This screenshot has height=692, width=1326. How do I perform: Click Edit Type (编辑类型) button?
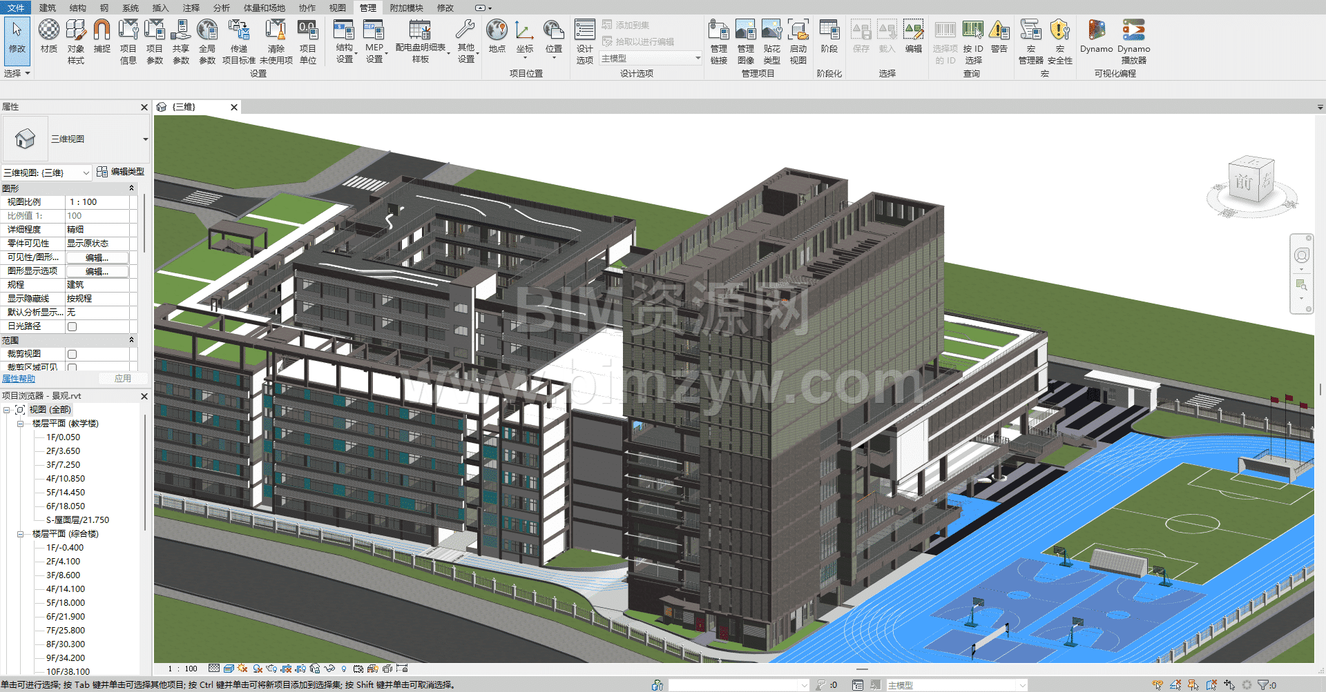(121, 172)
